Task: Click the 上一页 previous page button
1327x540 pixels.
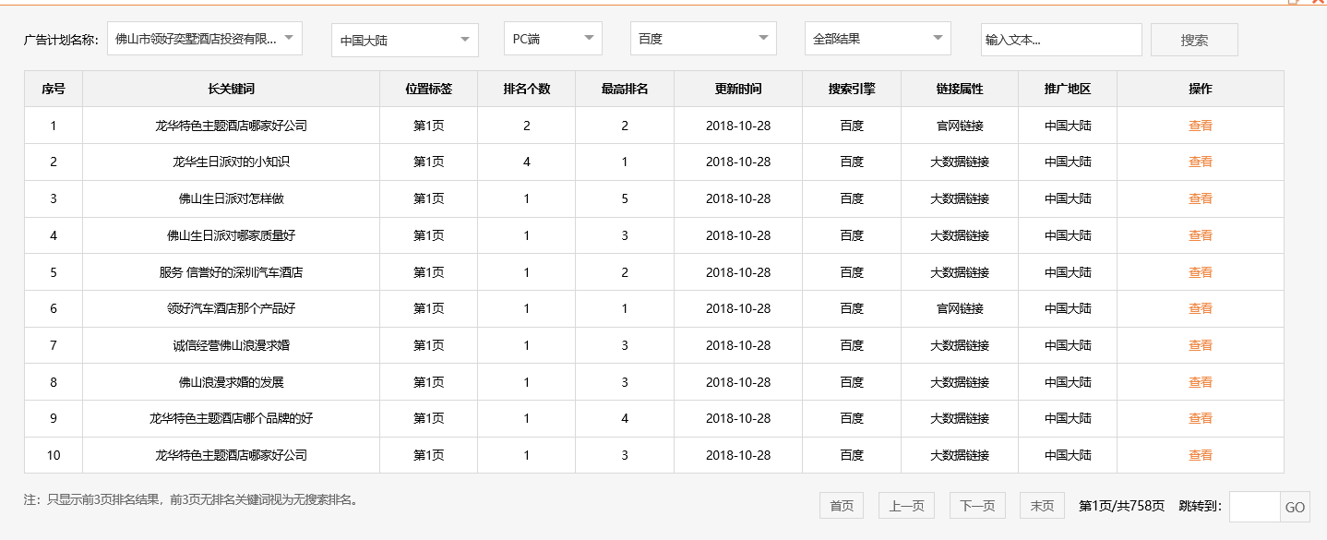Action: pyautogui.click(x=906, y=506)
